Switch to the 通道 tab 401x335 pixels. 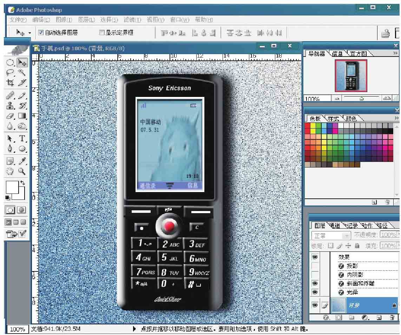coord(335,225)
